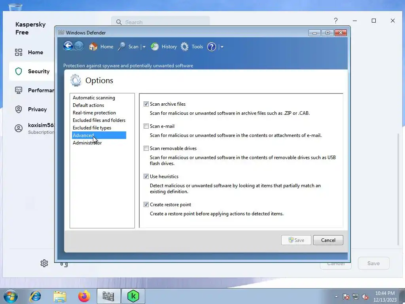The width and height of the screenshot is (405, 304).
Task: Switch to Windows Defender taskbar button
Action: click(x=108, y=296)
